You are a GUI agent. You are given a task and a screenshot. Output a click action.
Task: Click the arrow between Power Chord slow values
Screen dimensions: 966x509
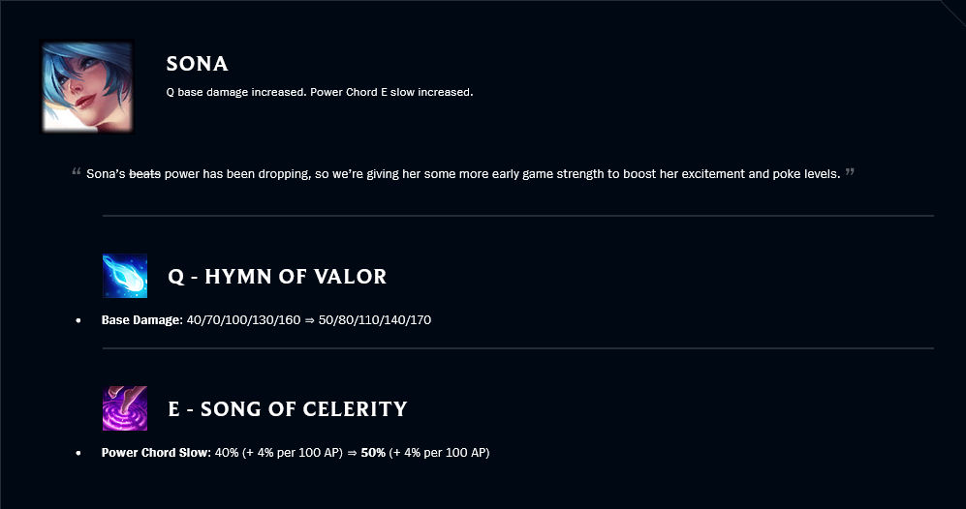[x=352, y=452]
